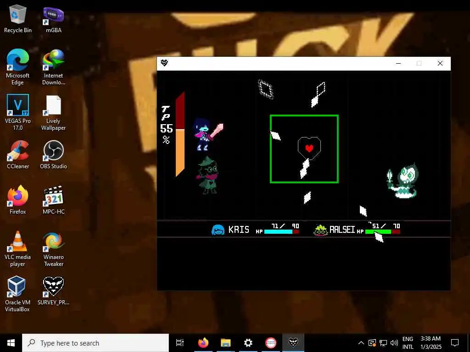This screenshot has width=470, height=352.
Task: Click Ralsei's green HP bar
Action: click(x=382, y=231)
